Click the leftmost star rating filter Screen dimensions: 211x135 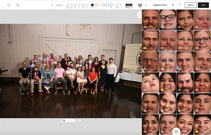pyautogui.click(x=68, y=5)
